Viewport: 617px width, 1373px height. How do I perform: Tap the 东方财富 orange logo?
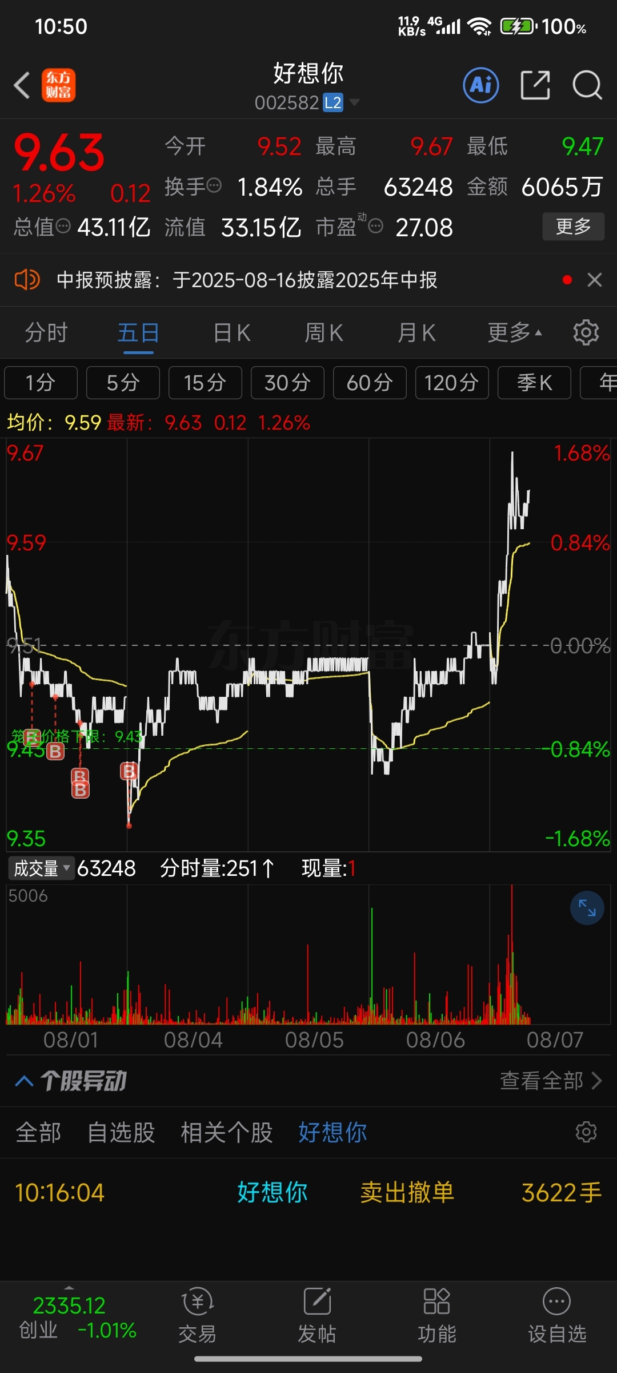58,85
